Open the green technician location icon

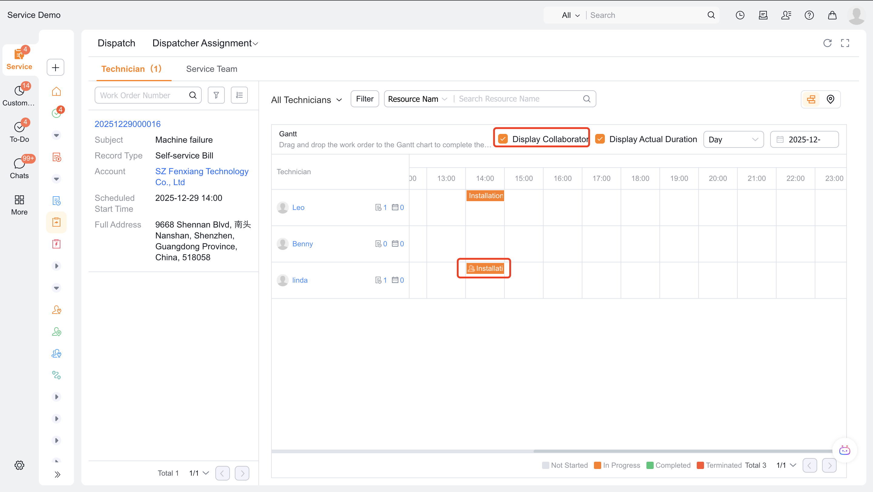point(56,332)
